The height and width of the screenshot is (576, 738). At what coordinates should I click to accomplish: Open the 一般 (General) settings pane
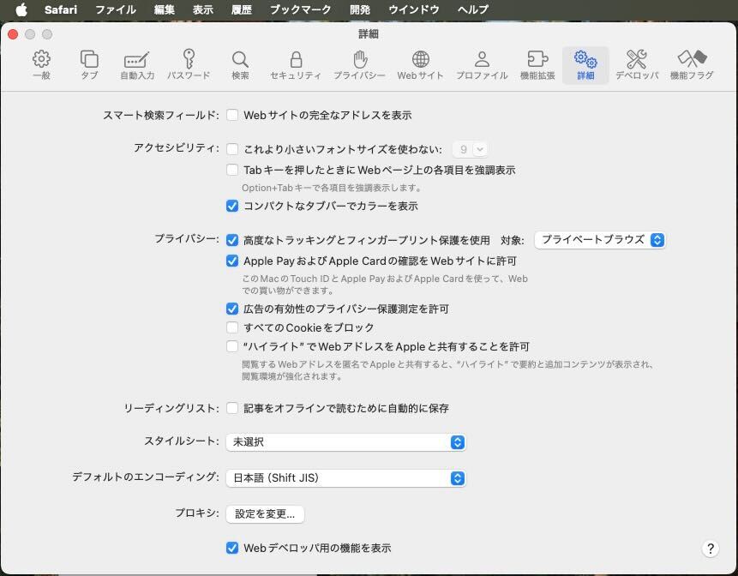[41, 64]
